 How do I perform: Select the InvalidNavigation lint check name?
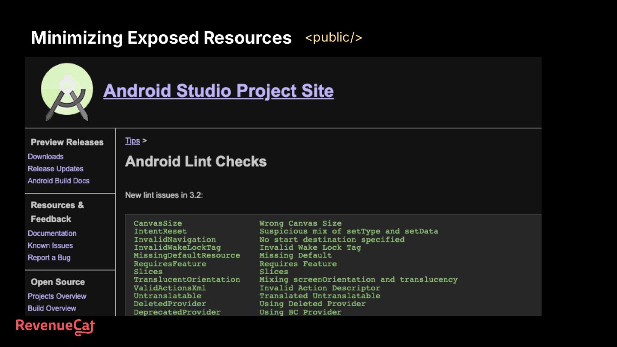175,239
